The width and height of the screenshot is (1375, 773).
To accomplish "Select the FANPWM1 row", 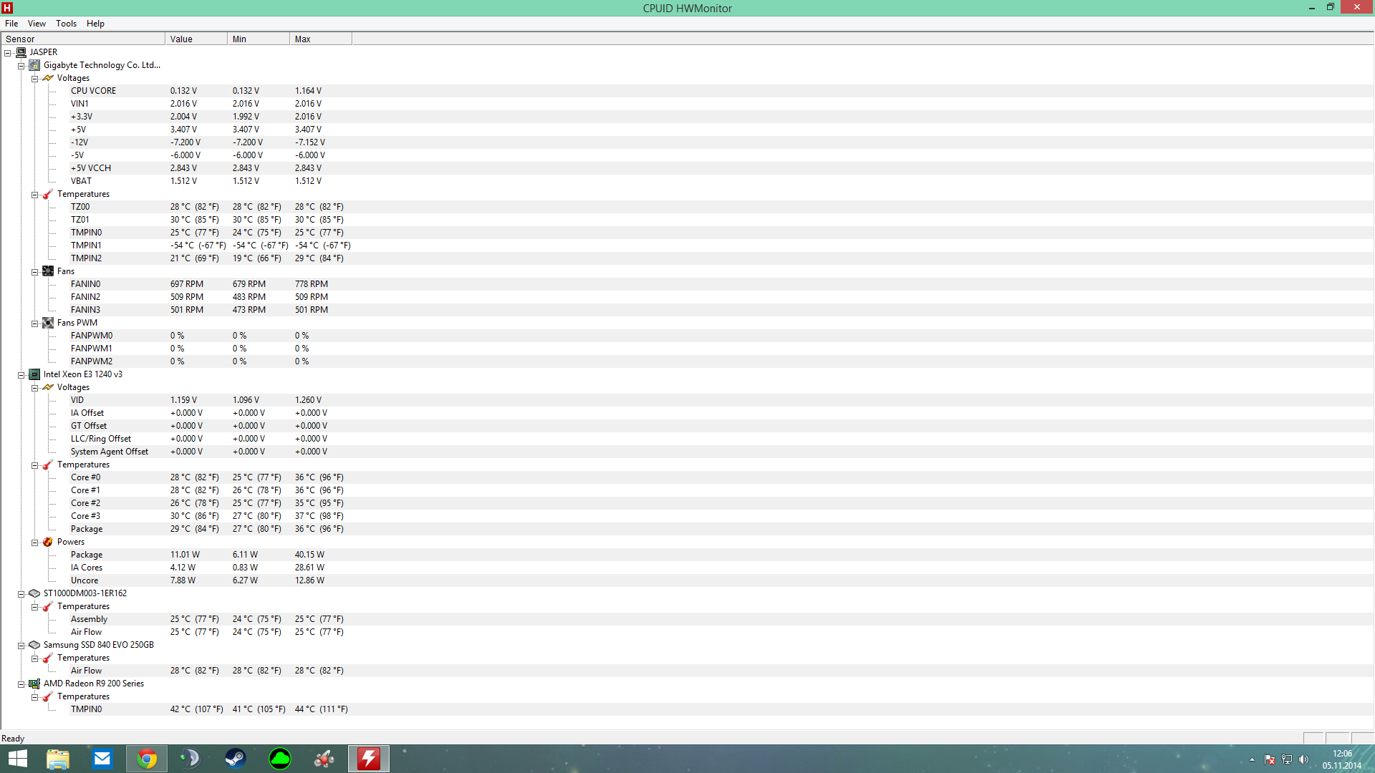I will click(687, 349).
